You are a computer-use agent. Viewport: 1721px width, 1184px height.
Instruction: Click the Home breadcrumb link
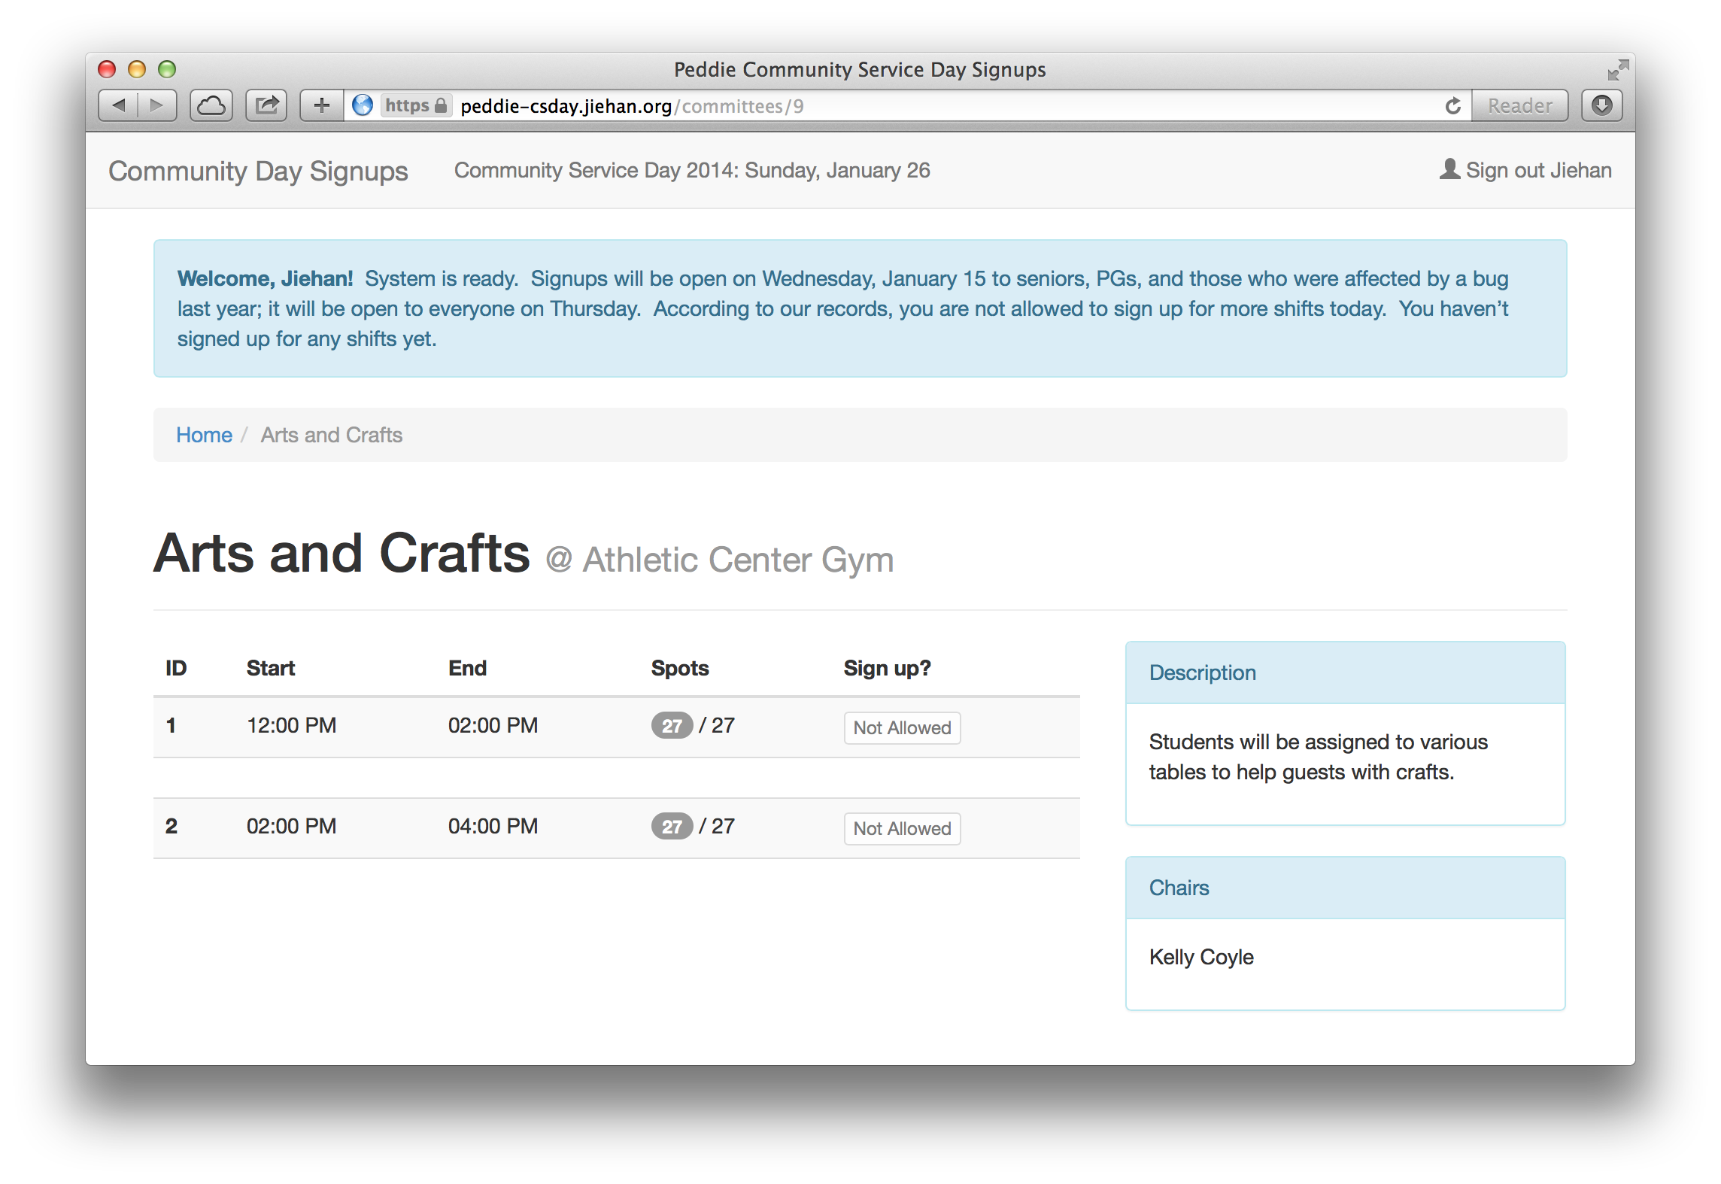tap(202, 436)
